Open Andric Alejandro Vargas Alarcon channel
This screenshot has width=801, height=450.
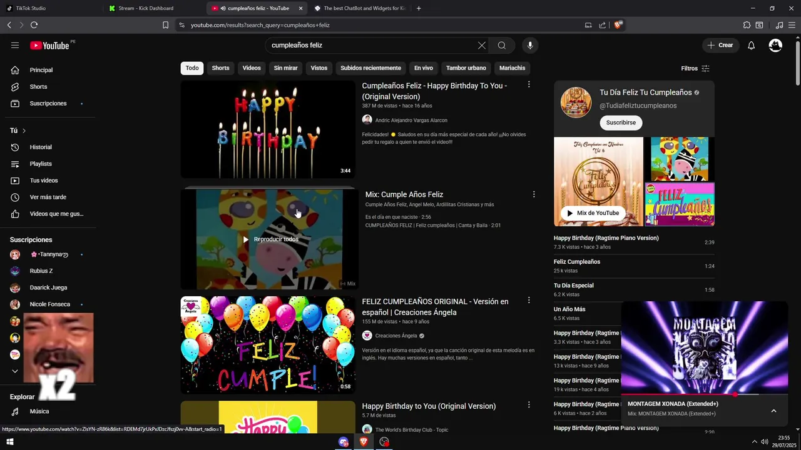(x=411, y=120)
